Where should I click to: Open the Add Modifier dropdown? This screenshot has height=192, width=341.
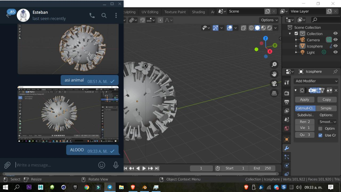(x=316, y=81)
